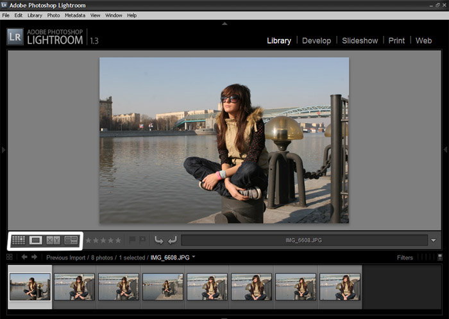
Task: Select the first highlighted filmstrip thumbnail
Action: (x=30, y=286)
